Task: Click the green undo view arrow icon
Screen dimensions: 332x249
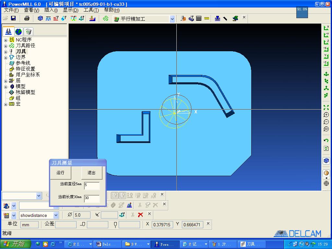Action: point(326,140)
